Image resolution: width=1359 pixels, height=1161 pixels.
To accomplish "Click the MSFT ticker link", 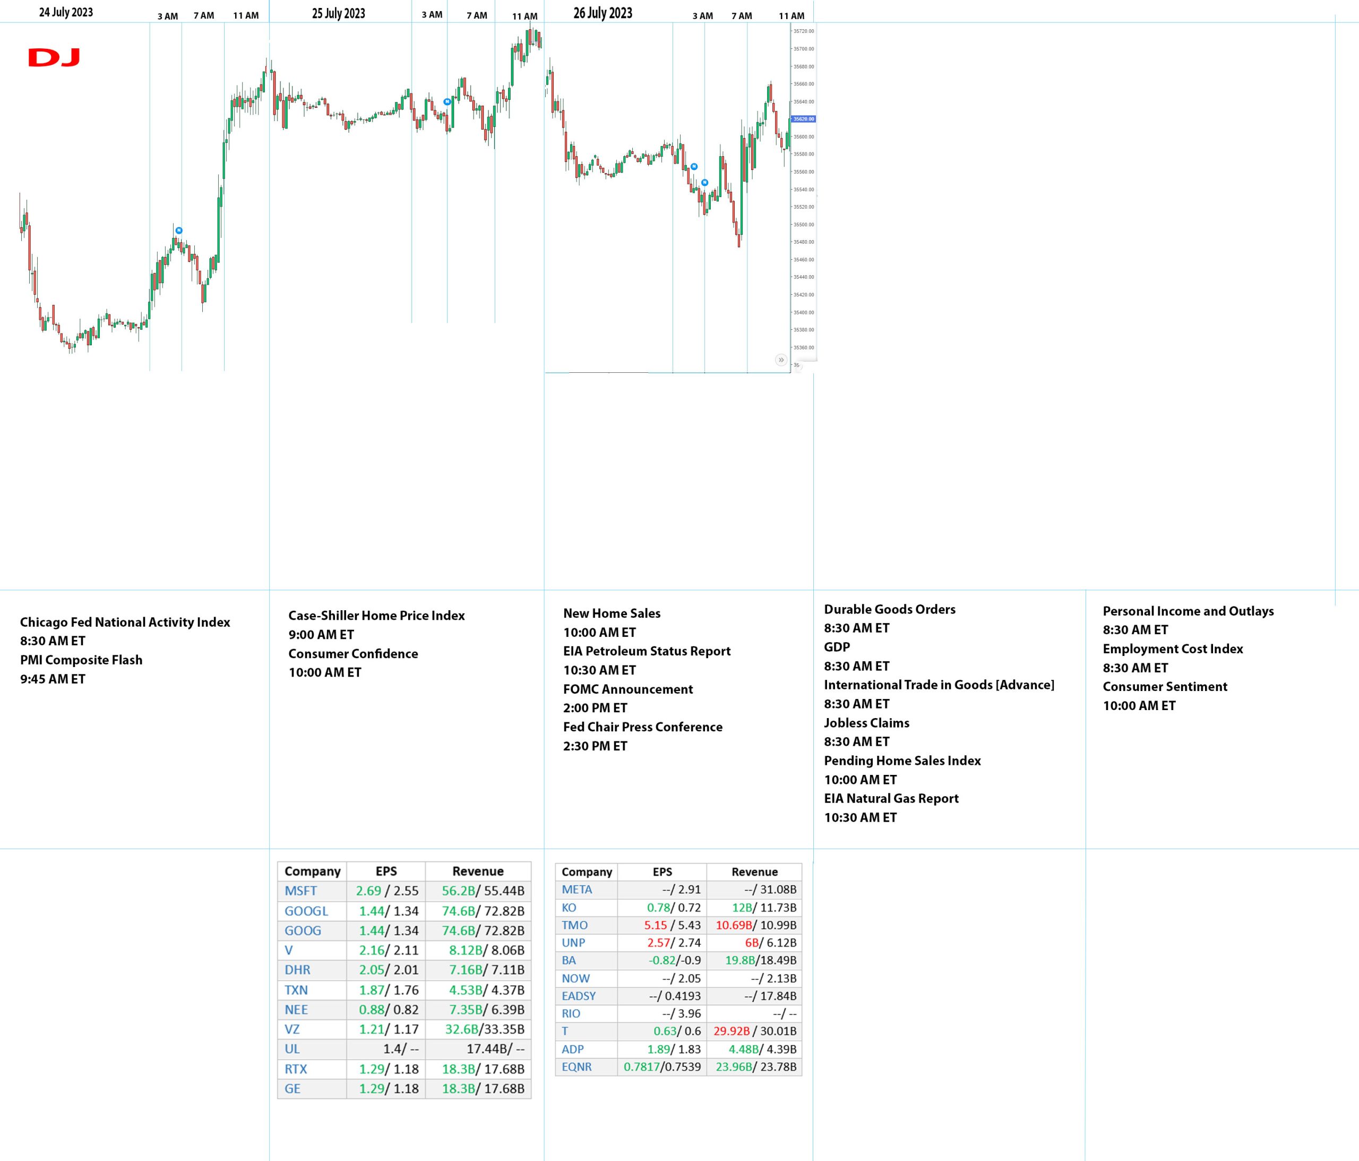I will 300,891.
